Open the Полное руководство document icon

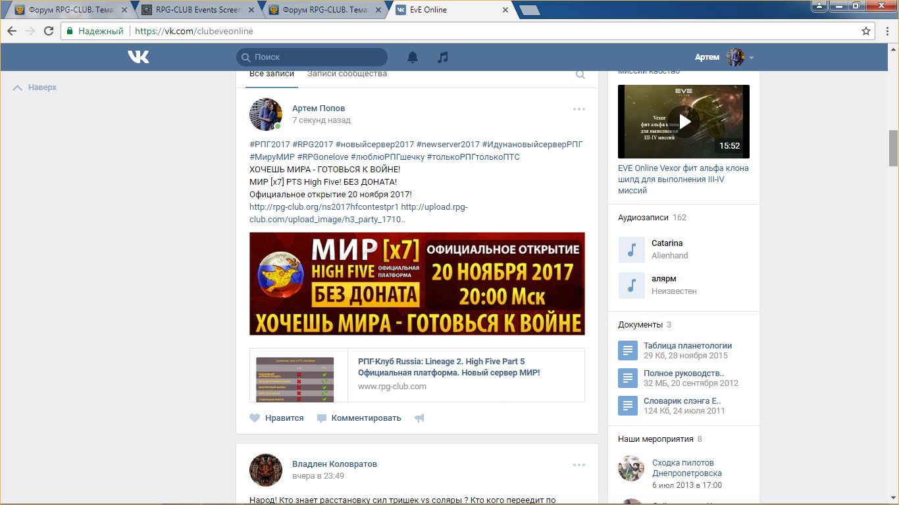(628, 378)
